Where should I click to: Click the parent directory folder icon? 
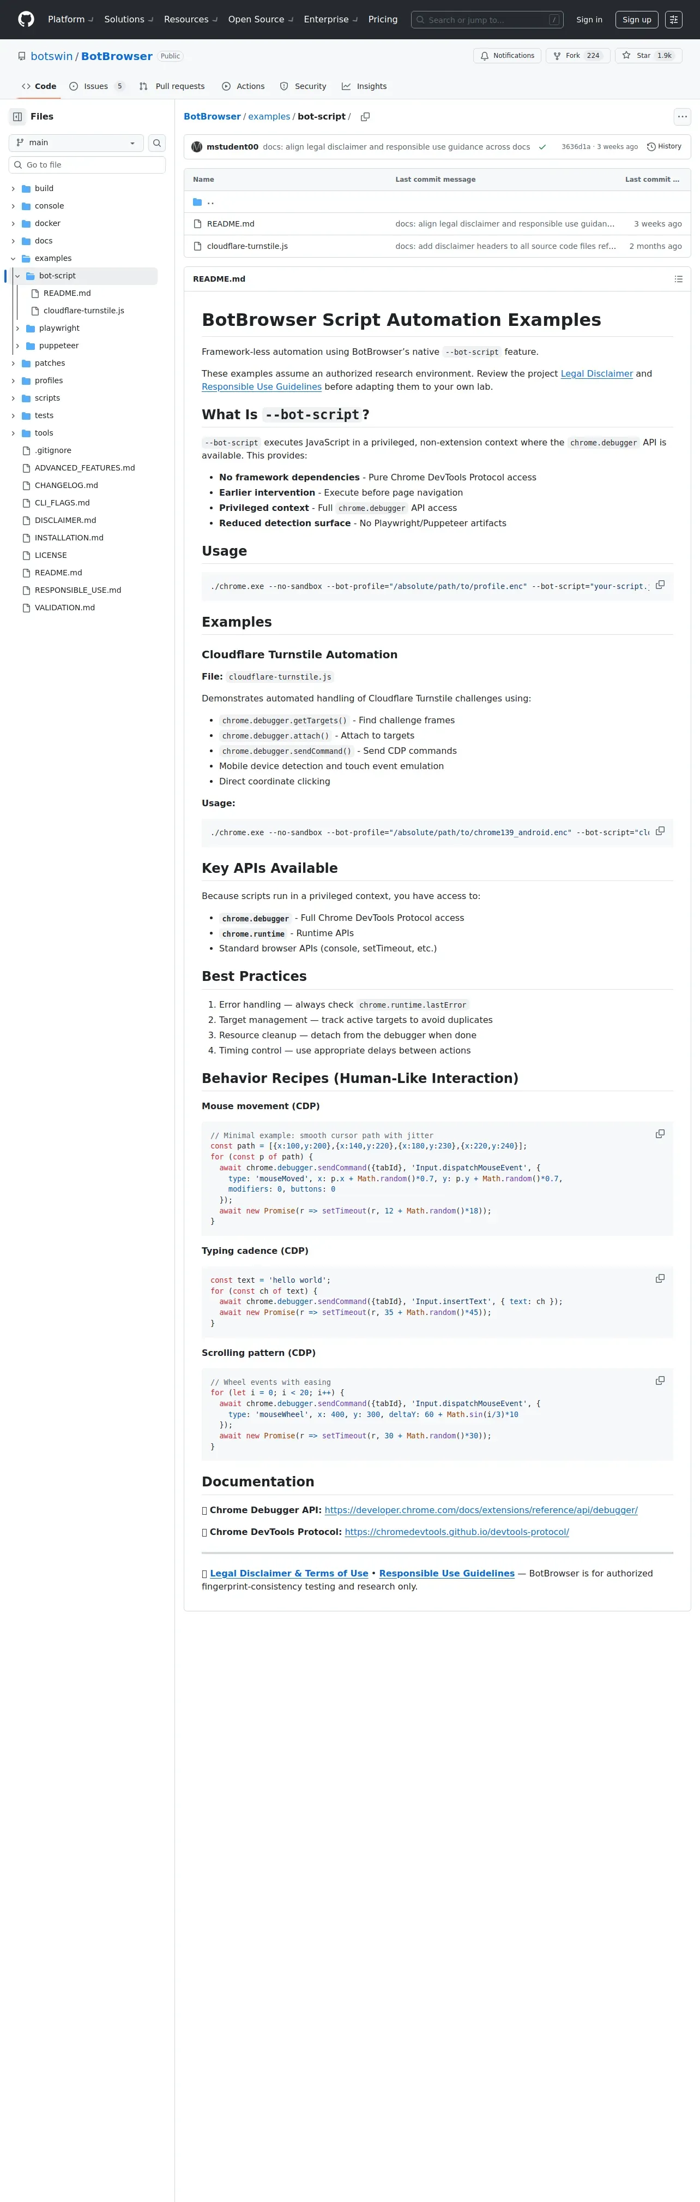pyautogui.click(x=197, y=202)
